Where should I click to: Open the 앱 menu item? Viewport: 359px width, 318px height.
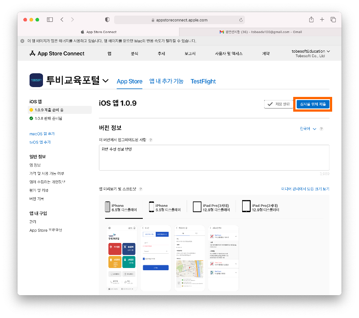pos(109,54)
